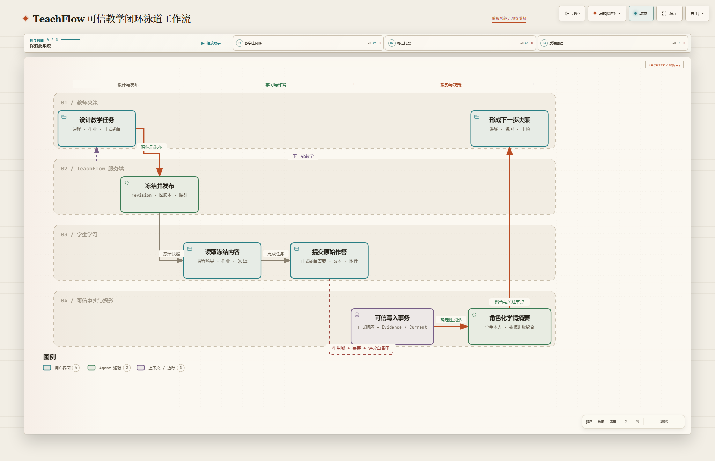Image resolution: width=715 pixels, height=461 pixels.
Task: Select the 冻结并发布 node
Action: [x=160, y=195]
